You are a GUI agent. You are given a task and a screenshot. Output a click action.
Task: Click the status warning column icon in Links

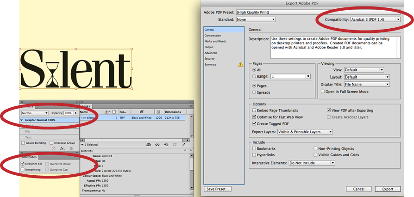(x=107, y=112)
